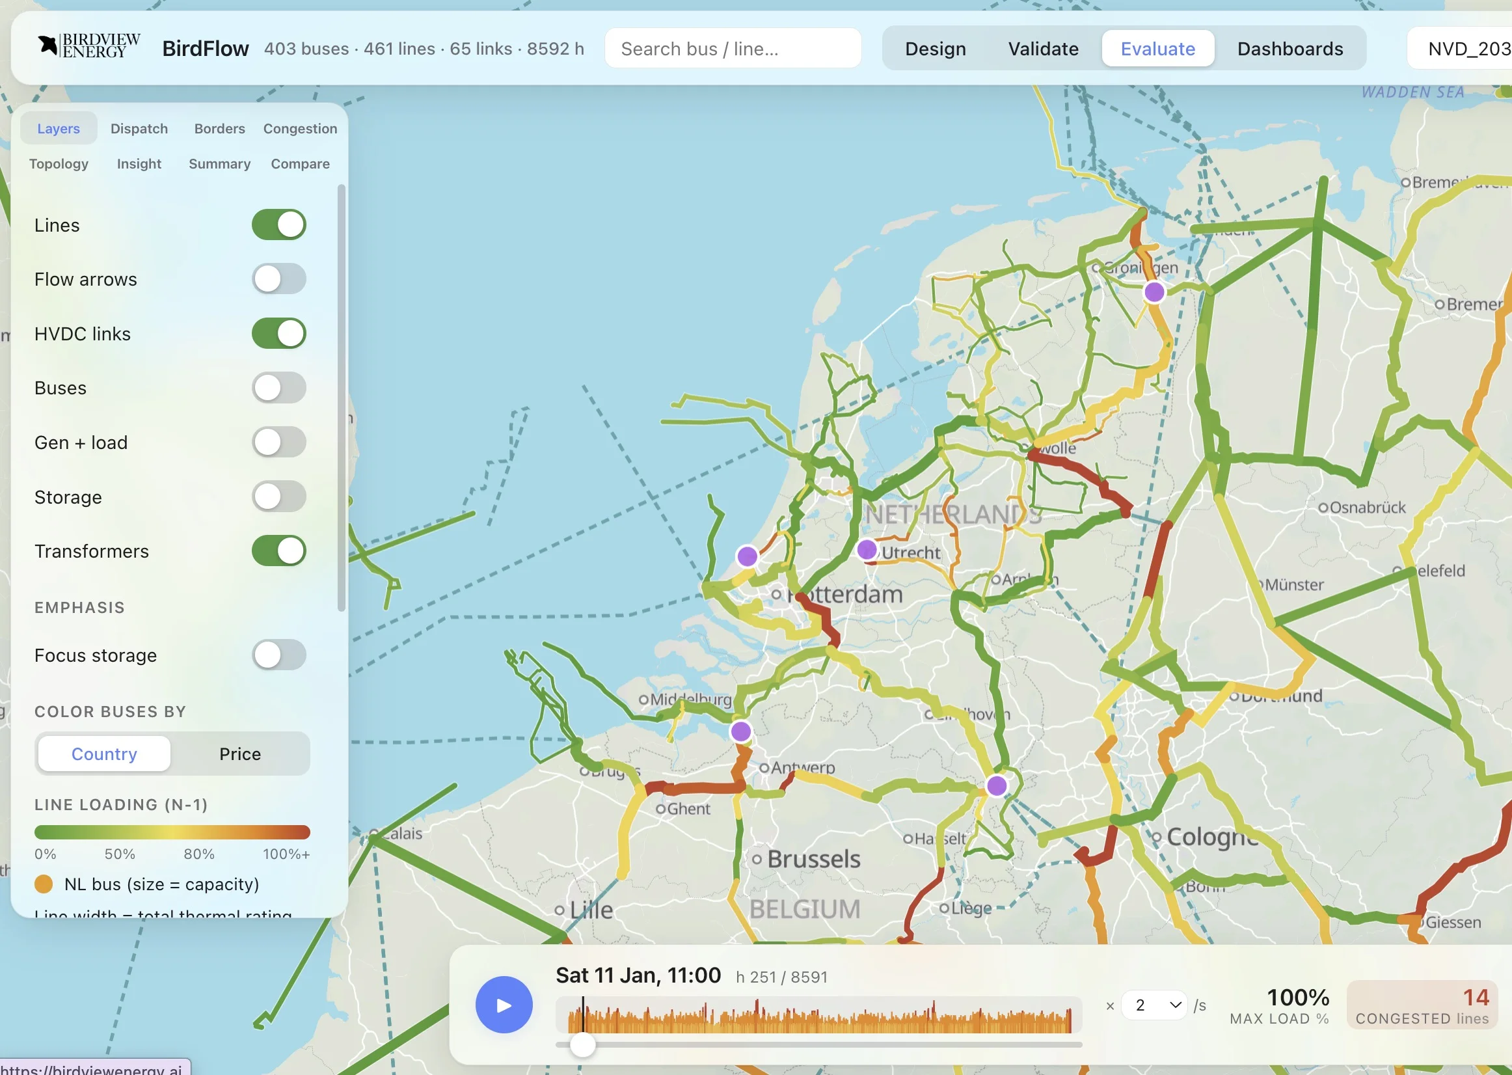Click the 100% max load readout
This screenshot has width=1512, height=1075.
coord(1279,1005)
